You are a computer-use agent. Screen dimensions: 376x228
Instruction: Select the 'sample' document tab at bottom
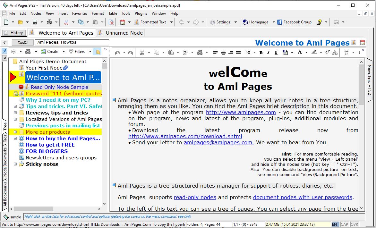tap(13, 217)
